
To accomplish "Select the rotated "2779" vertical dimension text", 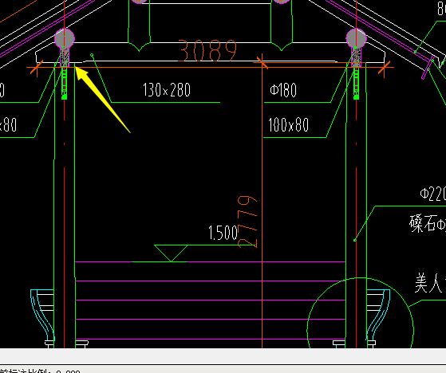I will coord(247,222).
